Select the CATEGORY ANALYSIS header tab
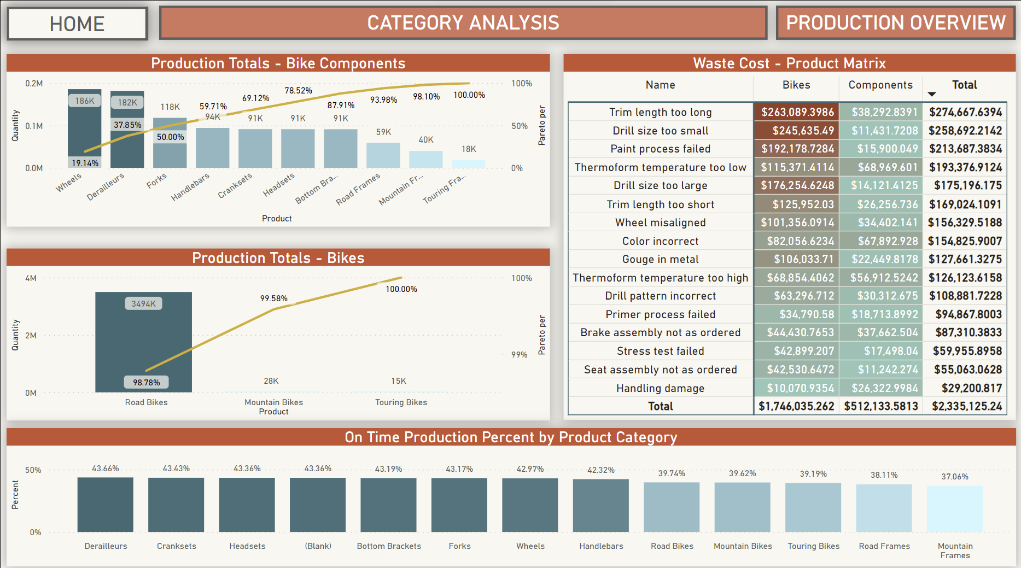 pyautogui.click(x=463, y=23)
